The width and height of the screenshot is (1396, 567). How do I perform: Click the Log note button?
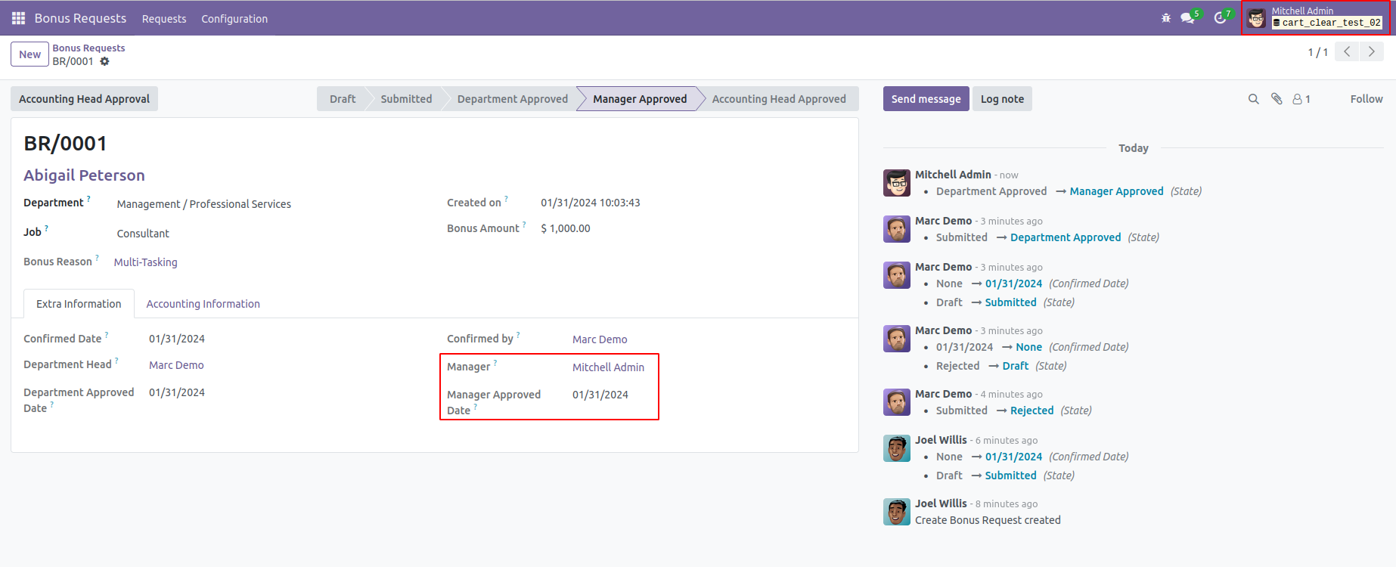click(1001, 99)
